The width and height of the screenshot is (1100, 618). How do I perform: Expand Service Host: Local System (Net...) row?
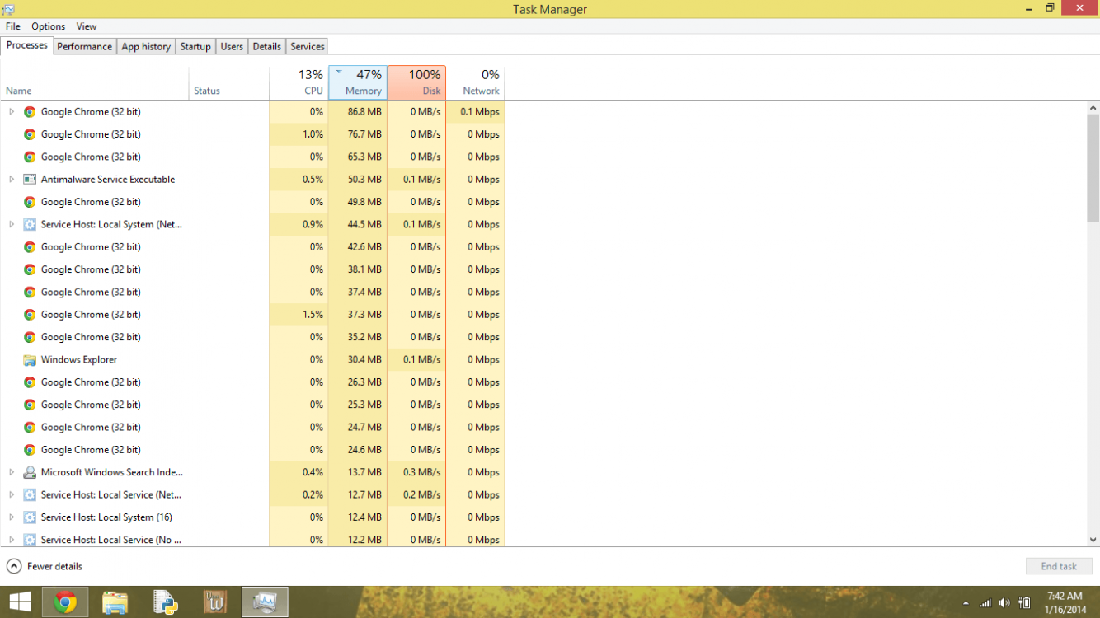[12, 224]
